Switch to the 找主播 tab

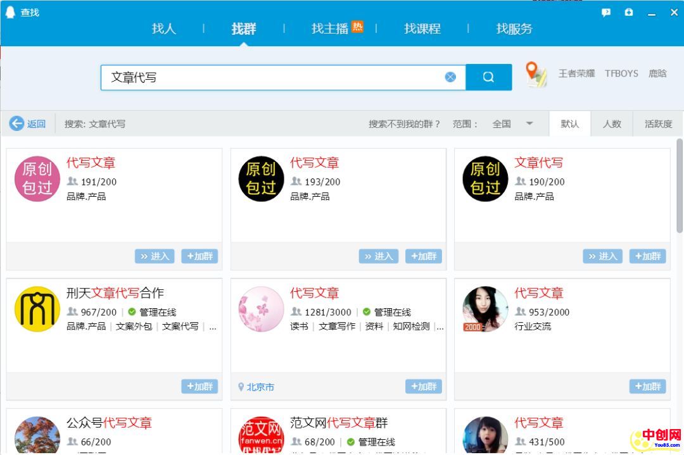click(330, 28)
